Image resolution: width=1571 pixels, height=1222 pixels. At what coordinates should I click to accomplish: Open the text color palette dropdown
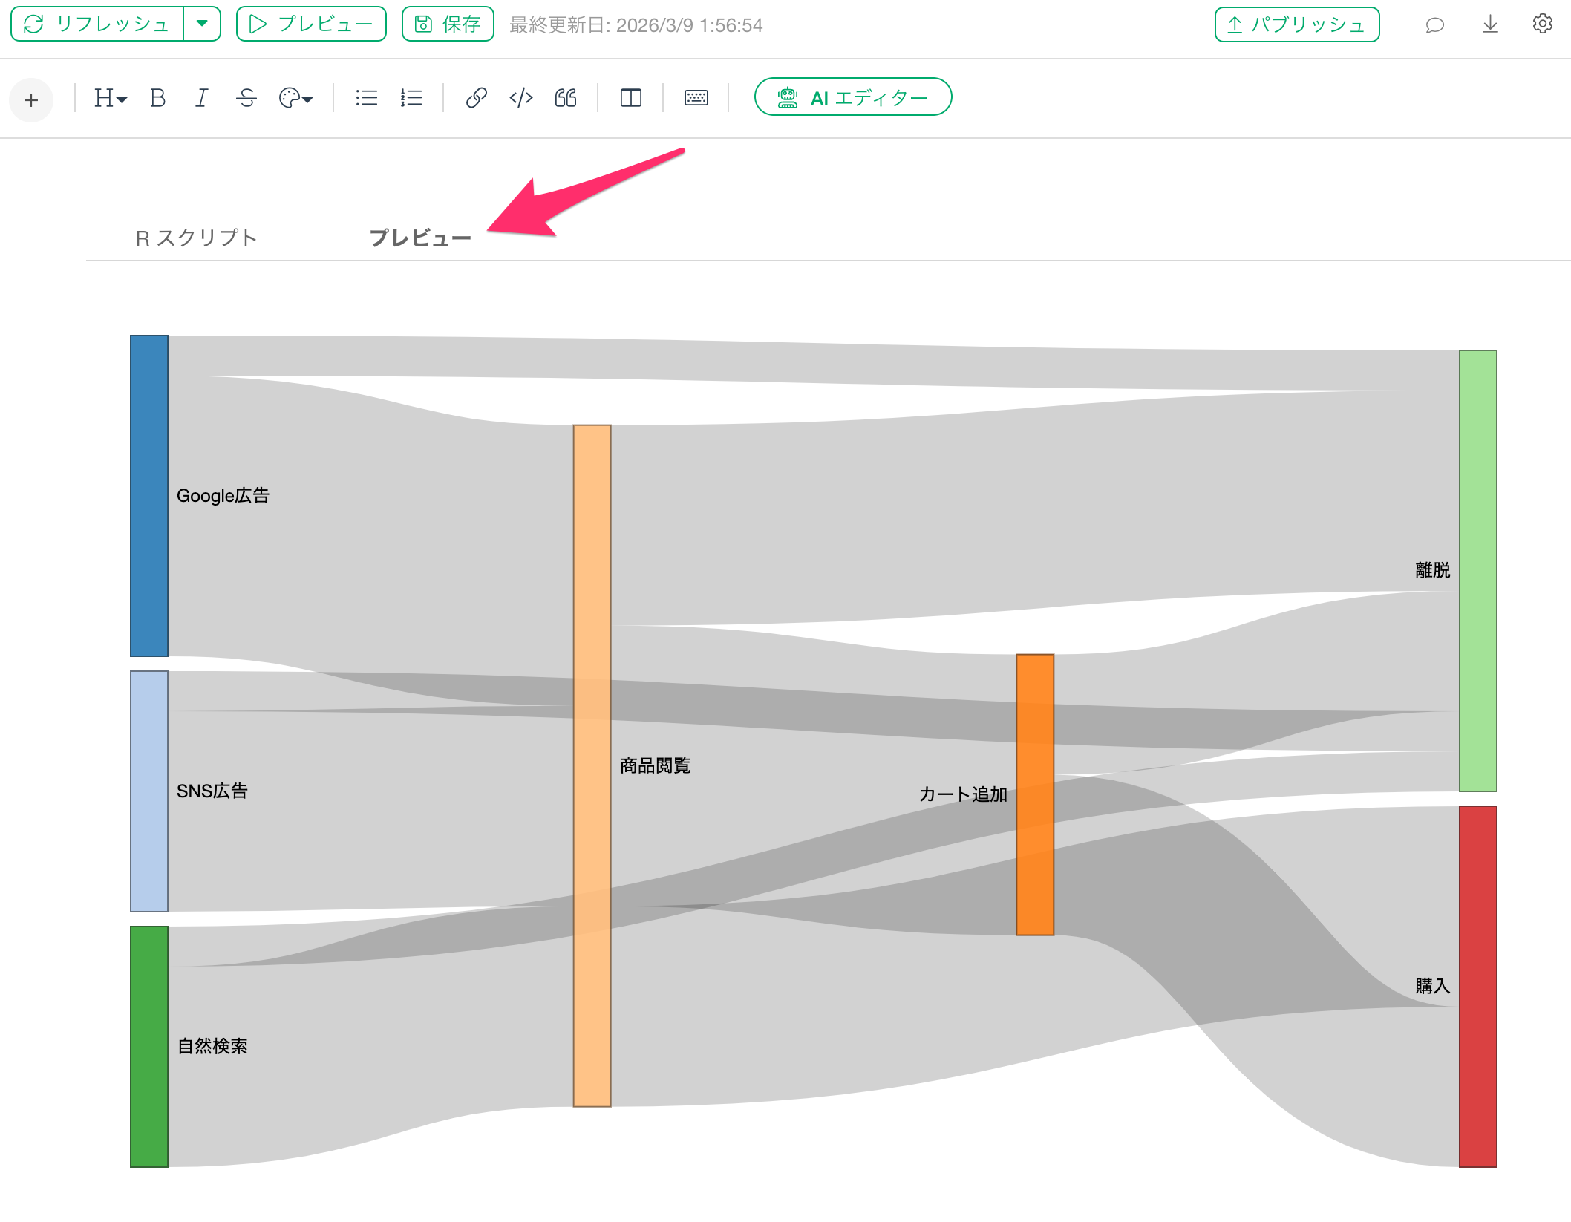[295, 98]
